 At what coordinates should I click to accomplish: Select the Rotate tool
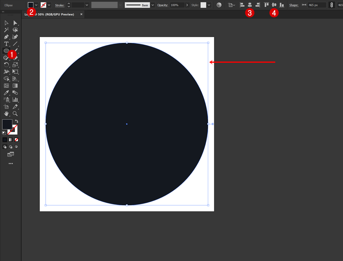pyautogui.click(x=6, y=65)
